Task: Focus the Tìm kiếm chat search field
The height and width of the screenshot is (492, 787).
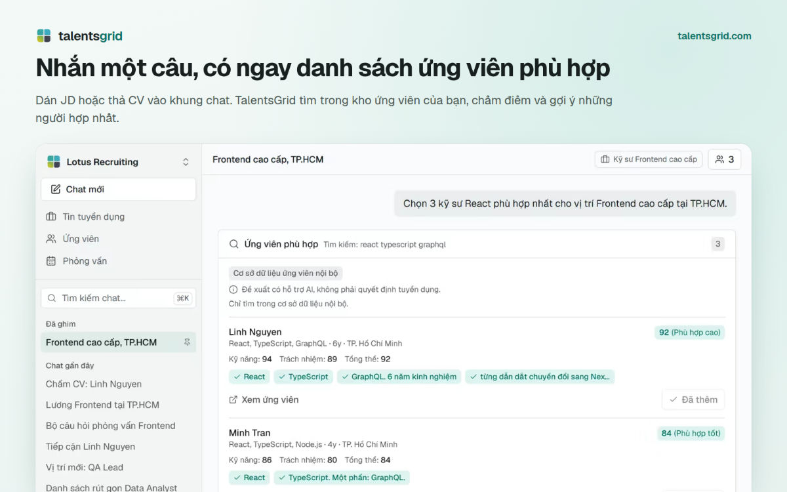Action: pyautogui.click(x=118, y=298)
